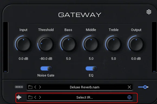157x104 pixels.
Task: Click the Threshold value -80.0 dB
Action: click(x=46, y=58)
